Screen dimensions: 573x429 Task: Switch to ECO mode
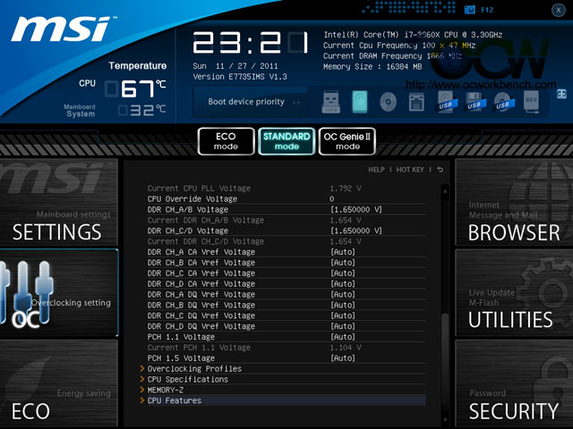[226, 141]
